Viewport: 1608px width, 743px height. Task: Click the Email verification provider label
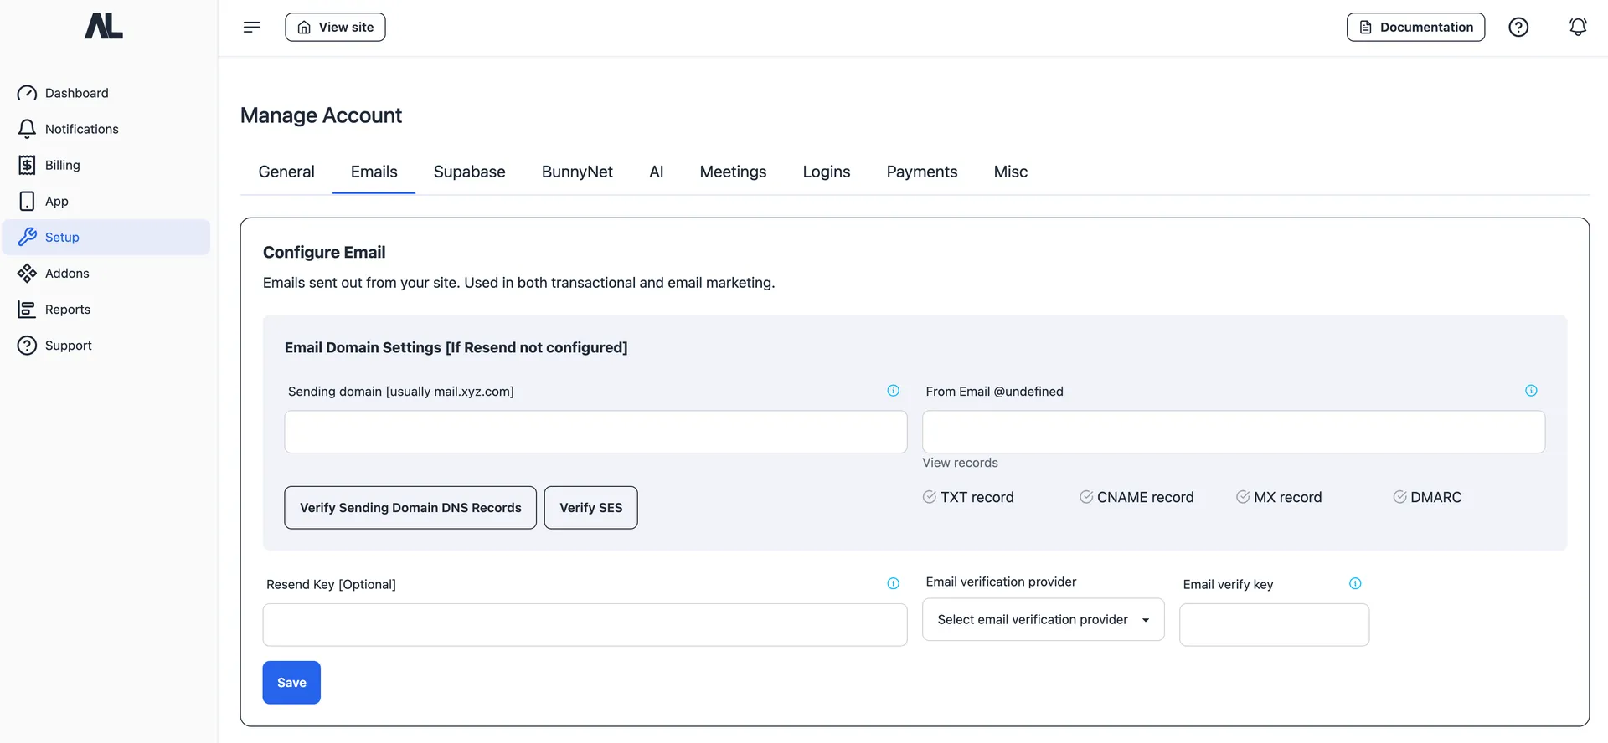coord(1001,582)
